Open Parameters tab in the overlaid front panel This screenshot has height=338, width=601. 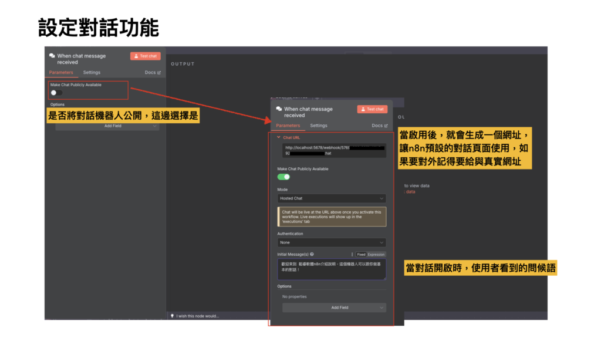(288, 126)
